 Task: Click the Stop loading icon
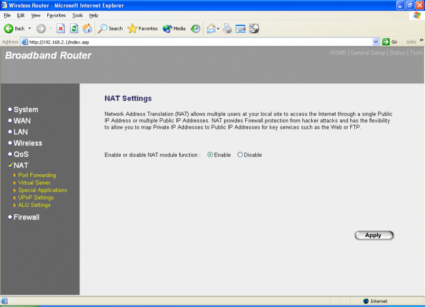tap(61, 29)
